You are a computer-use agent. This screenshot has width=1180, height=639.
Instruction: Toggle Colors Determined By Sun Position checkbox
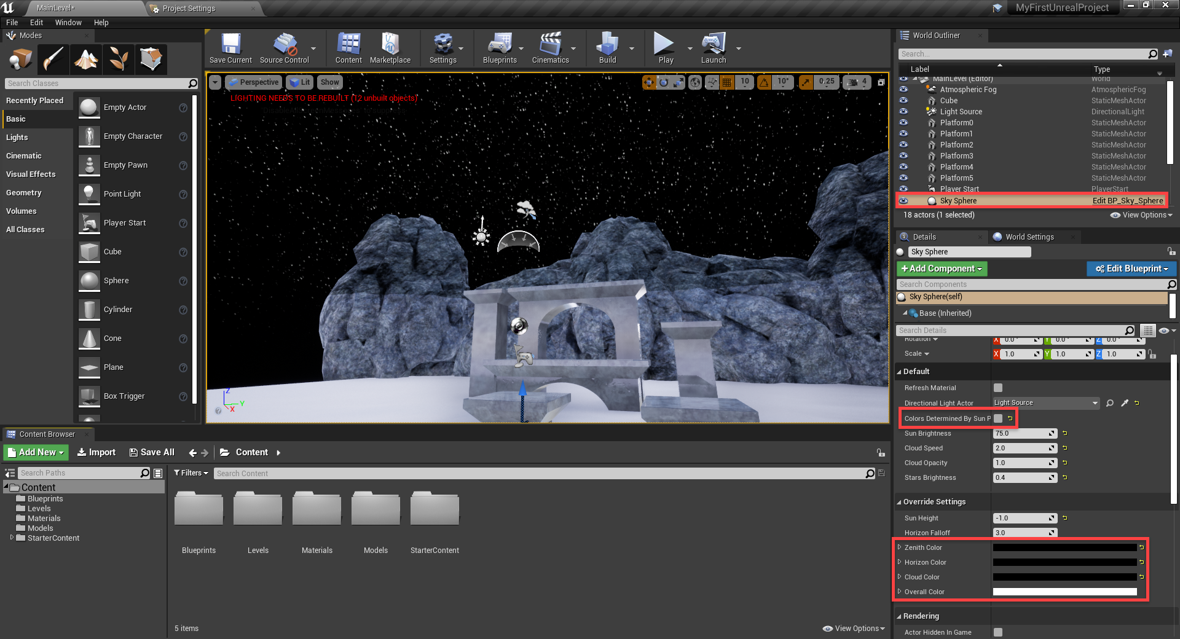[x=998, y=418]
